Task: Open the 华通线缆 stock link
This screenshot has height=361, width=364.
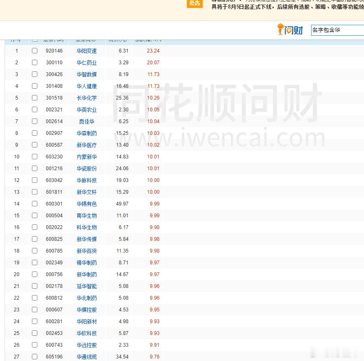Action: 86,357
